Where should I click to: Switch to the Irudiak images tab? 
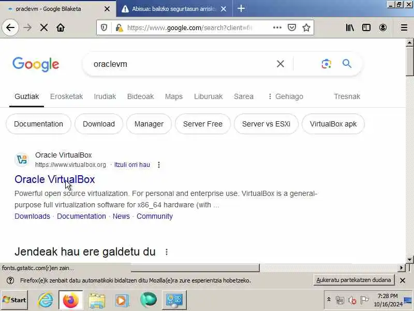pyautogui.click(x=105, y=96)
